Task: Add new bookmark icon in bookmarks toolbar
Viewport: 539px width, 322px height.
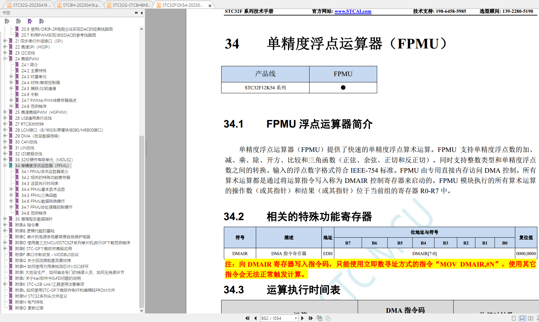Action: point(18,21)
